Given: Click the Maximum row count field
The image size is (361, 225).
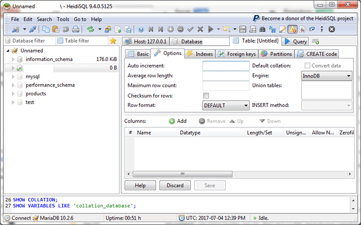Looking at the screenshot, I should pyautogui.click(x=226, y=86).
